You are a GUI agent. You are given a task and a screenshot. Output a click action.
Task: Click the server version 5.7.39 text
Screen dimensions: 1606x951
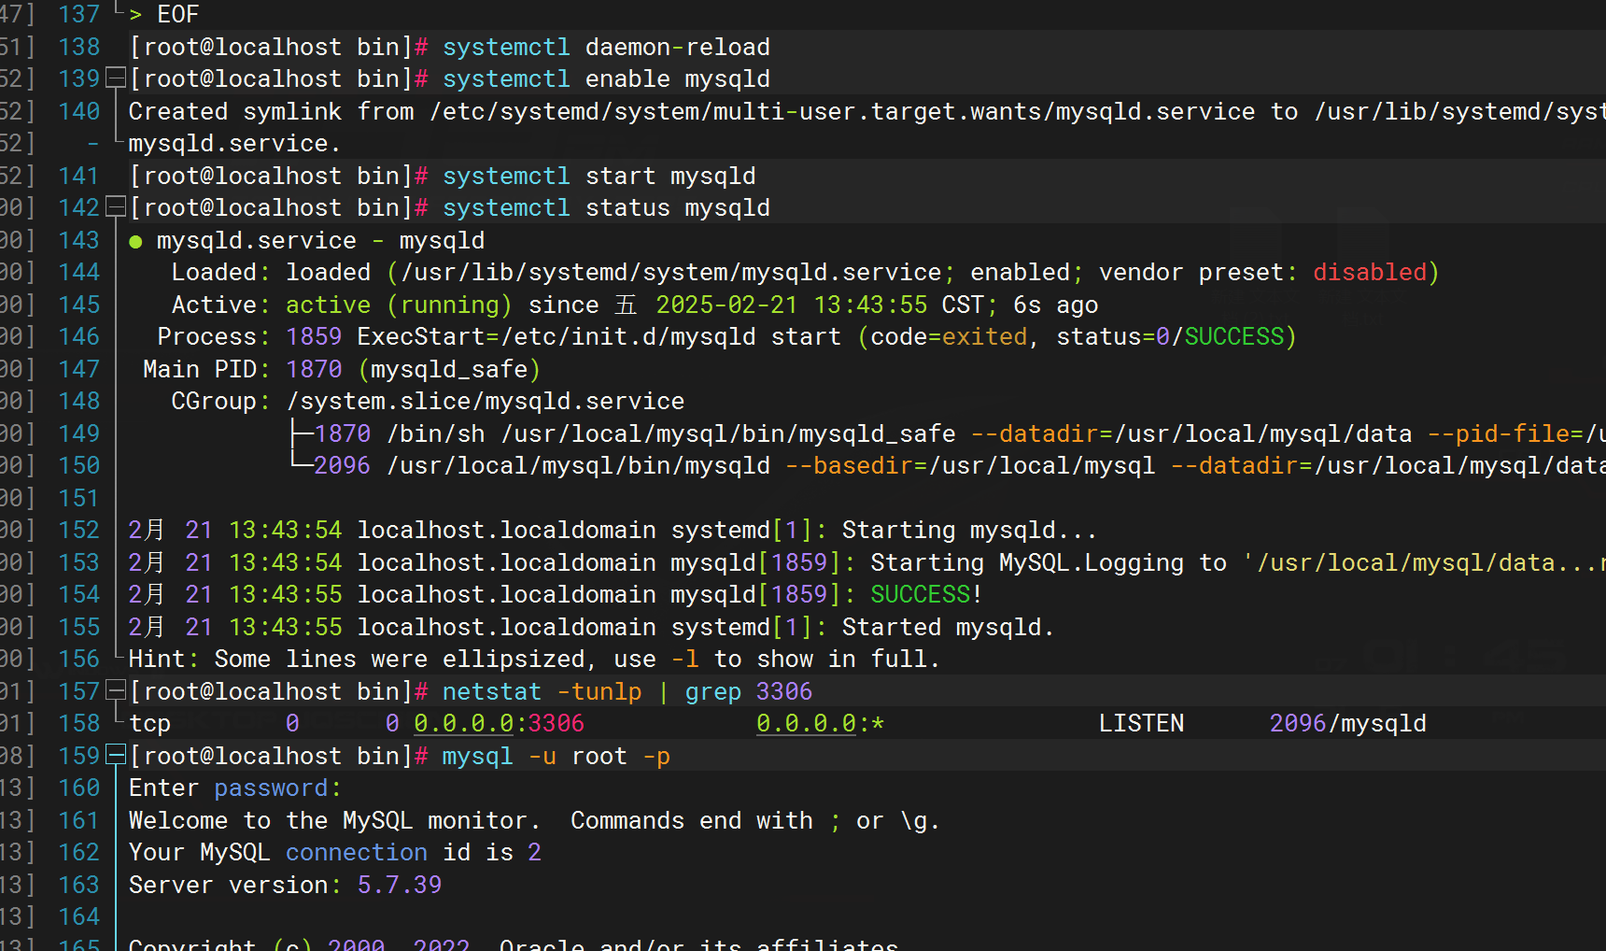399,885
